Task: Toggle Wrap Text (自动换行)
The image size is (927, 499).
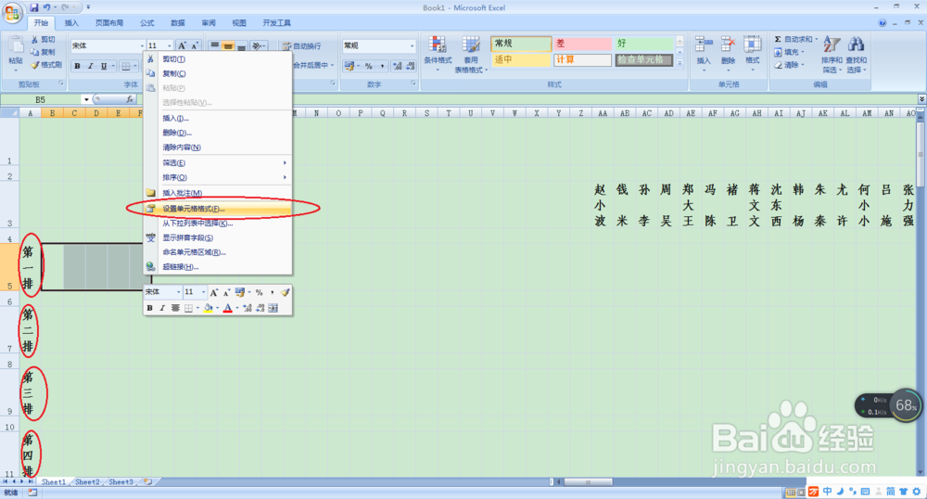Action: (x=302, y=45)
